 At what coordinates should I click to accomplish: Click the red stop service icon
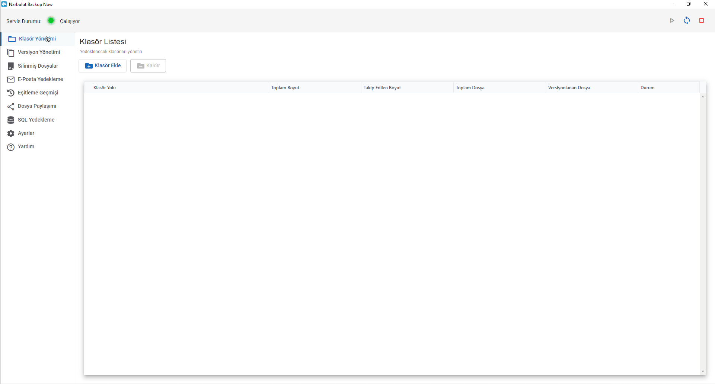point(702,21)
